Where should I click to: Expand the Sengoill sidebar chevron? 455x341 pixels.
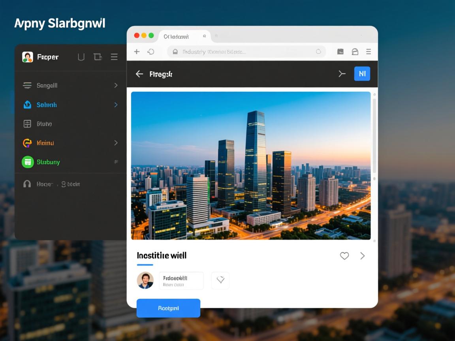coord(116,85)
